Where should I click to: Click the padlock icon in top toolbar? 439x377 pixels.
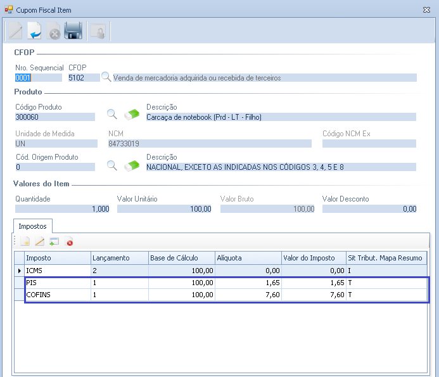click(98, 31)
